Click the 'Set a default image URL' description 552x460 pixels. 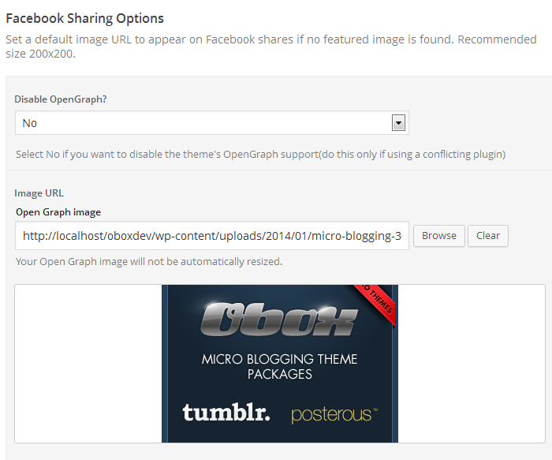(x=271, y=47)
